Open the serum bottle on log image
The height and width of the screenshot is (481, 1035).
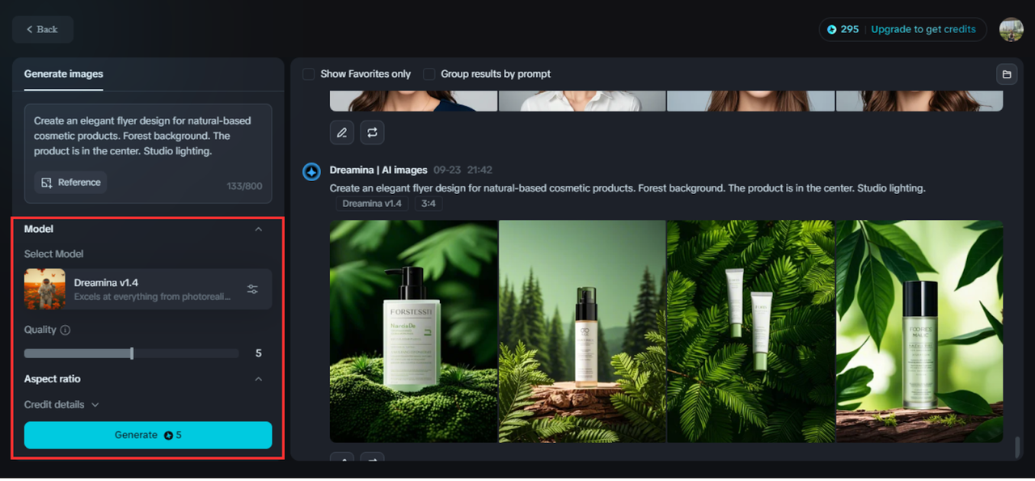point(582,331)
